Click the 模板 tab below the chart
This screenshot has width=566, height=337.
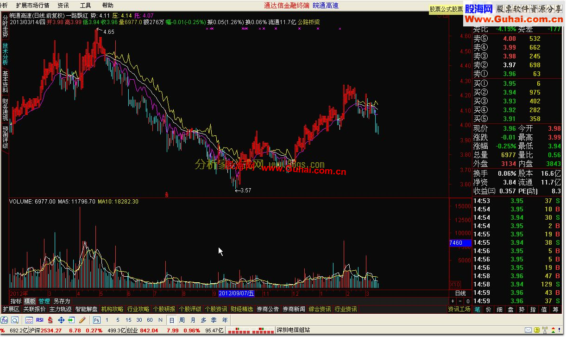point(30,301)
